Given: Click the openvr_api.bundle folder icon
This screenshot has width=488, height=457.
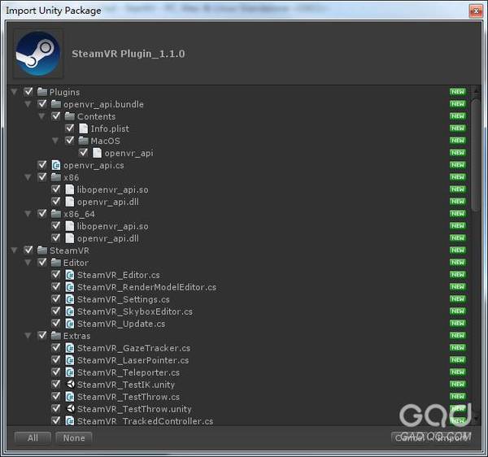Looking at the screenshot, I should 55,104.
